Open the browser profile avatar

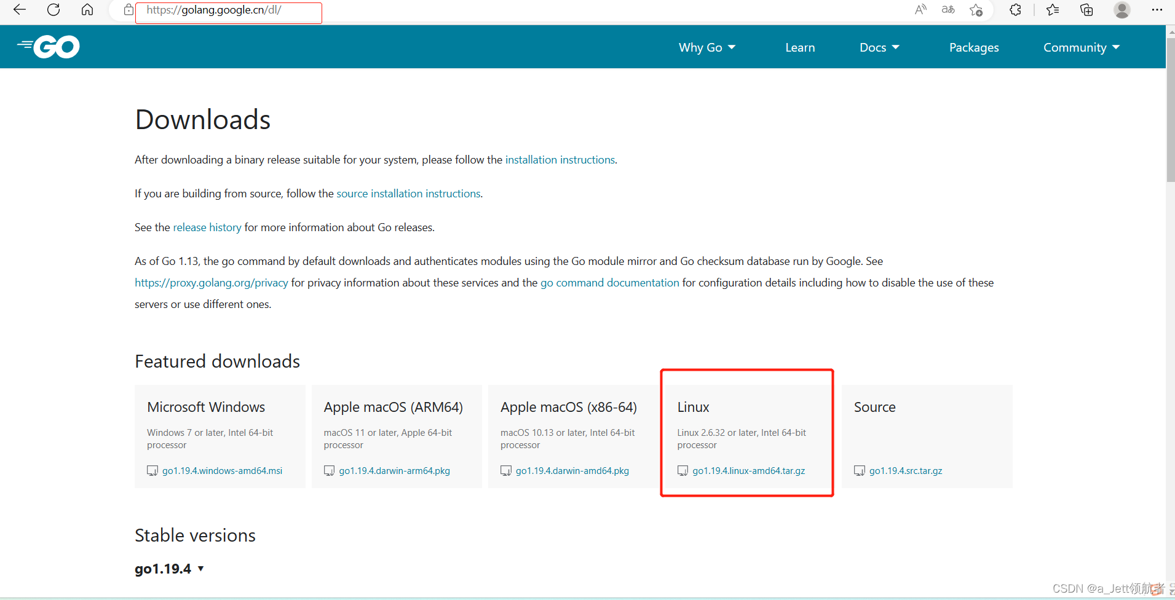coord(1122,10)
